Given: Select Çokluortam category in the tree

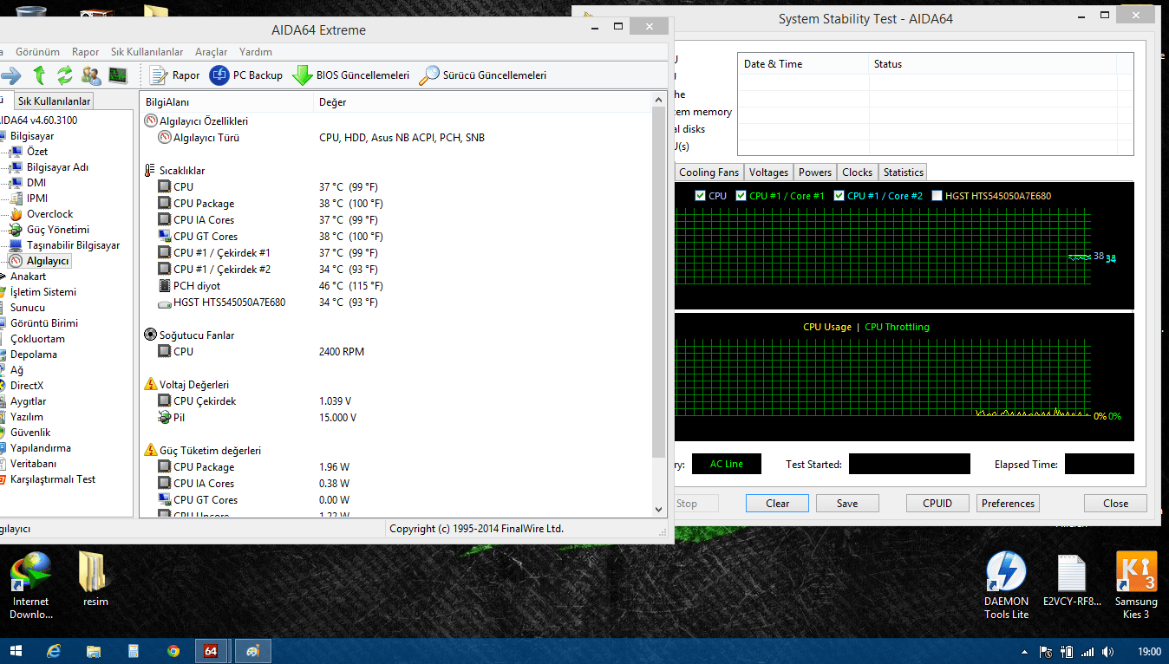Looking at the screenshot, I should tap(37, 339).
